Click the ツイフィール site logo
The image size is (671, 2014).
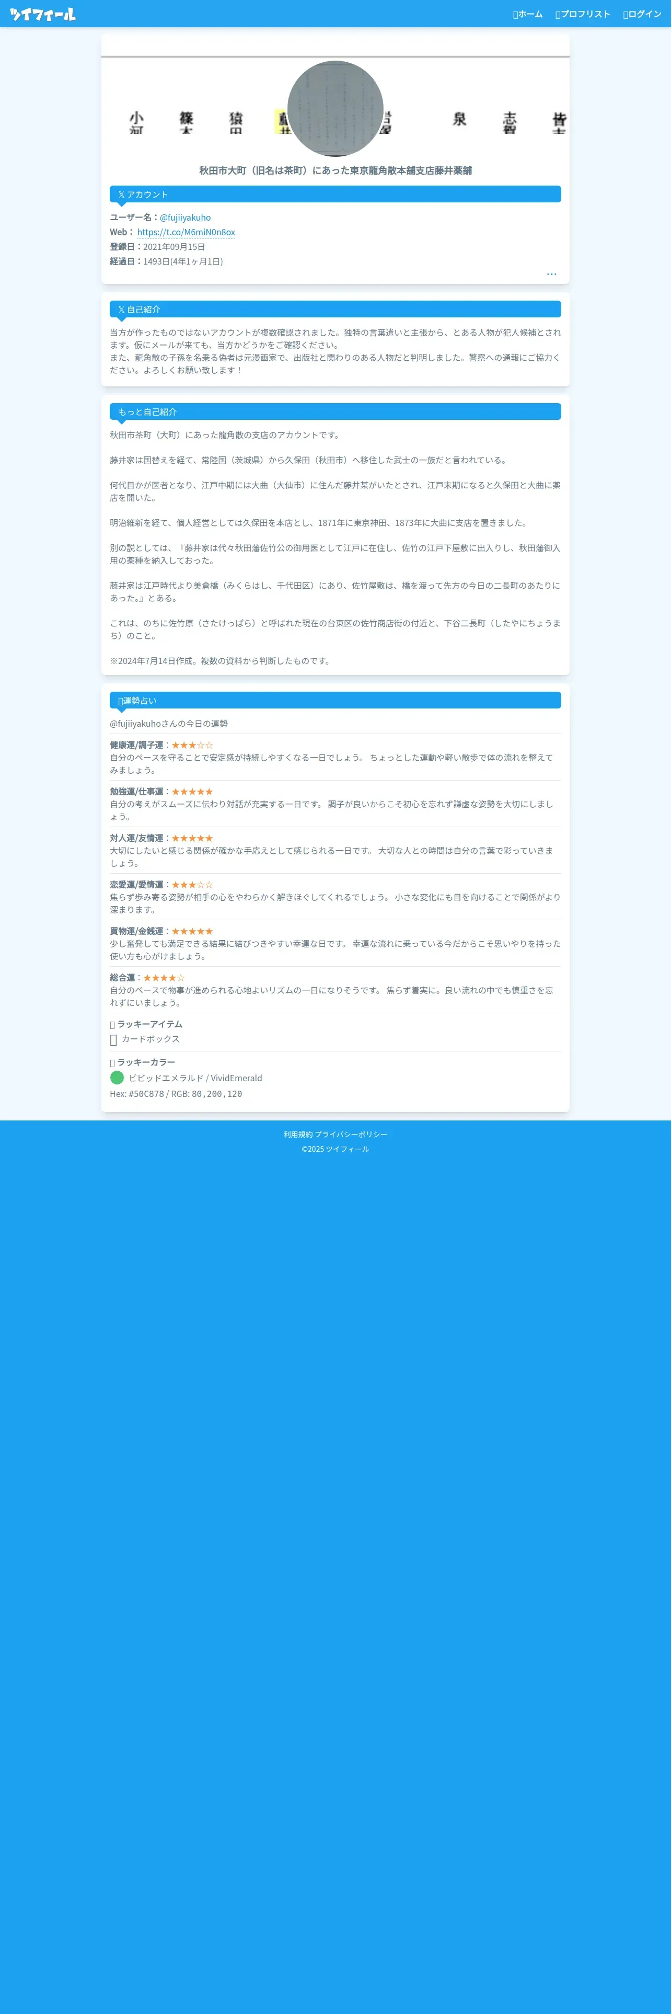43,14
